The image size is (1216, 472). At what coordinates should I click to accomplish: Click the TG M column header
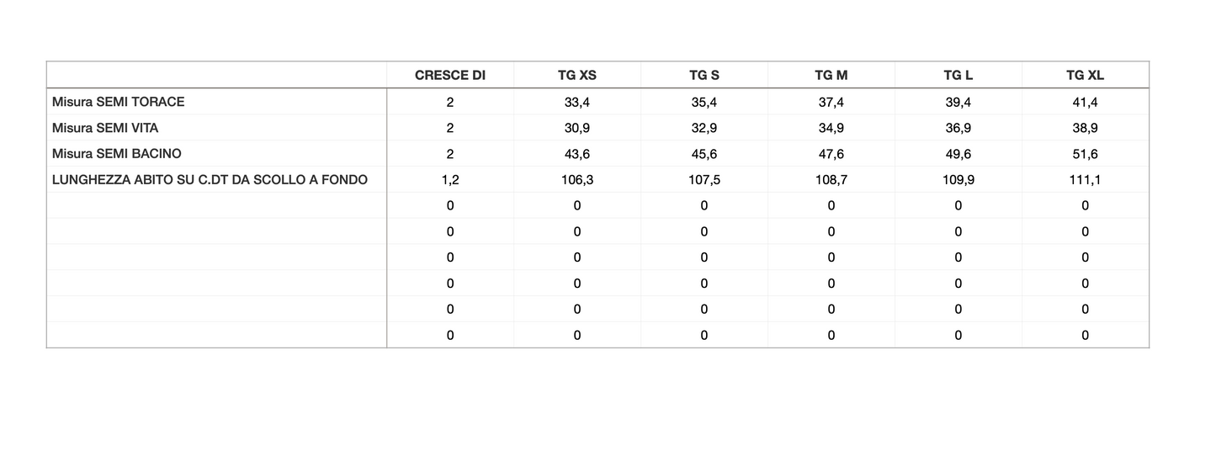tap(831, 75)
